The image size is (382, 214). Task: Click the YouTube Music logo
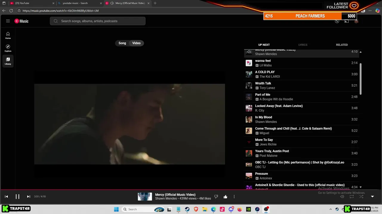pyautogui.click(x=21, y=21)
